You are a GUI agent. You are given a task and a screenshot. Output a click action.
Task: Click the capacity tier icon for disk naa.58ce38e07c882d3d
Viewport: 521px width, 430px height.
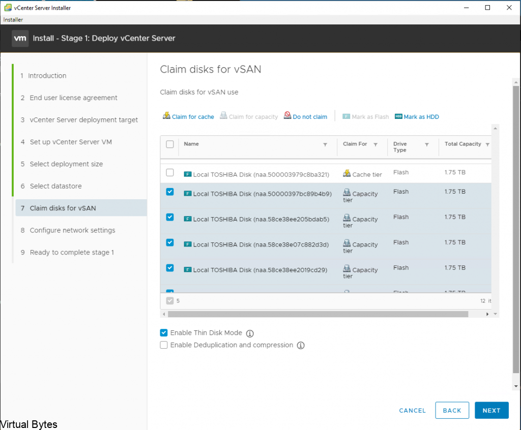click(x=346, y=243)
